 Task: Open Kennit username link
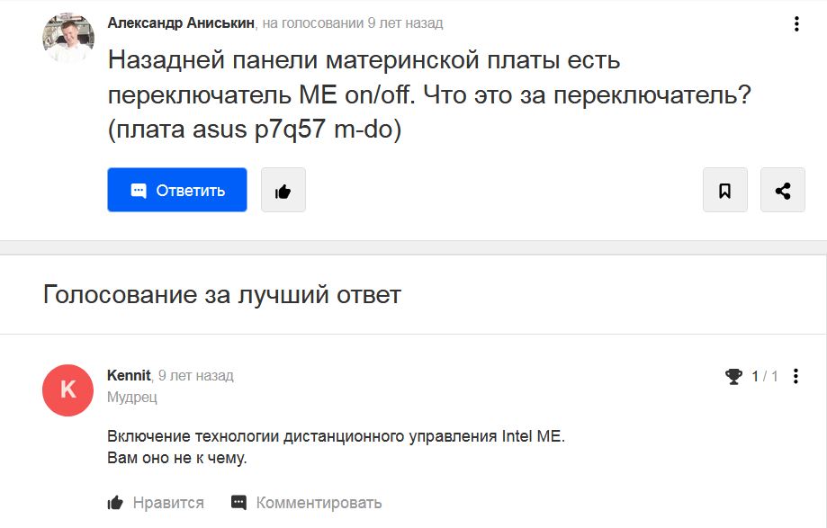pyautogui.click(x=129, y=375)
